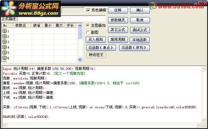Click the parameter table scrollbar thumb
Screen dimensions: 208x129
point(80,34)
